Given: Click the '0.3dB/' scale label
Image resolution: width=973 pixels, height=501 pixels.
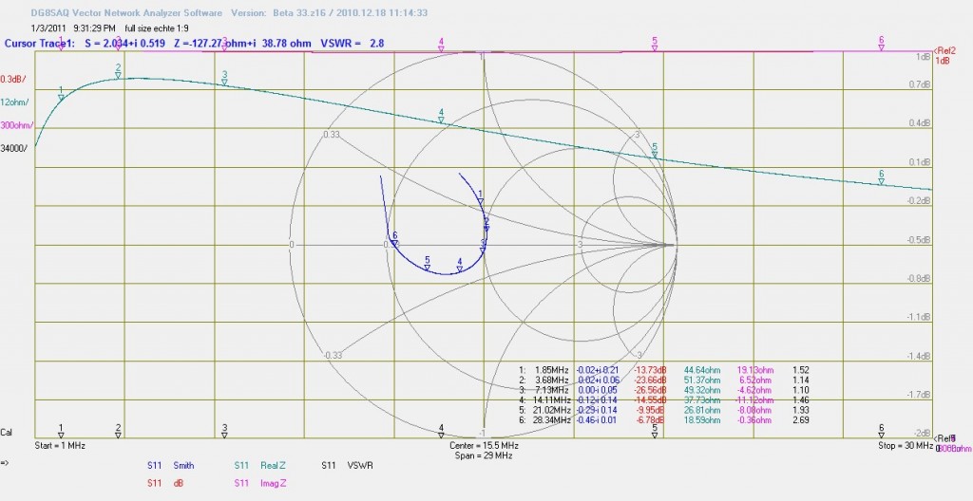Looking at the screenshot, I should pos(13,80).
